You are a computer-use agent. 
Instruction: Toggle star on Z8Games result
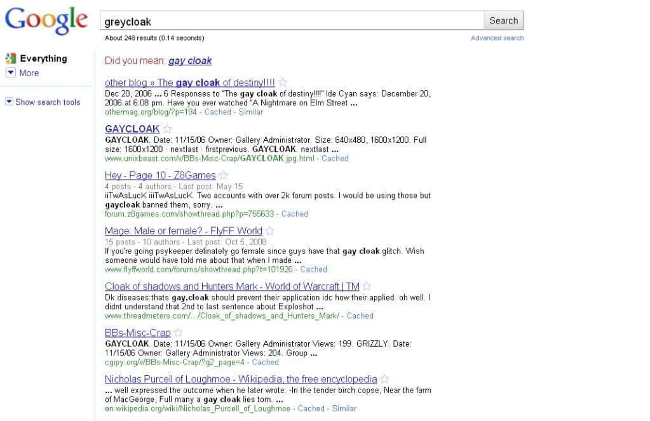point(224,176)
